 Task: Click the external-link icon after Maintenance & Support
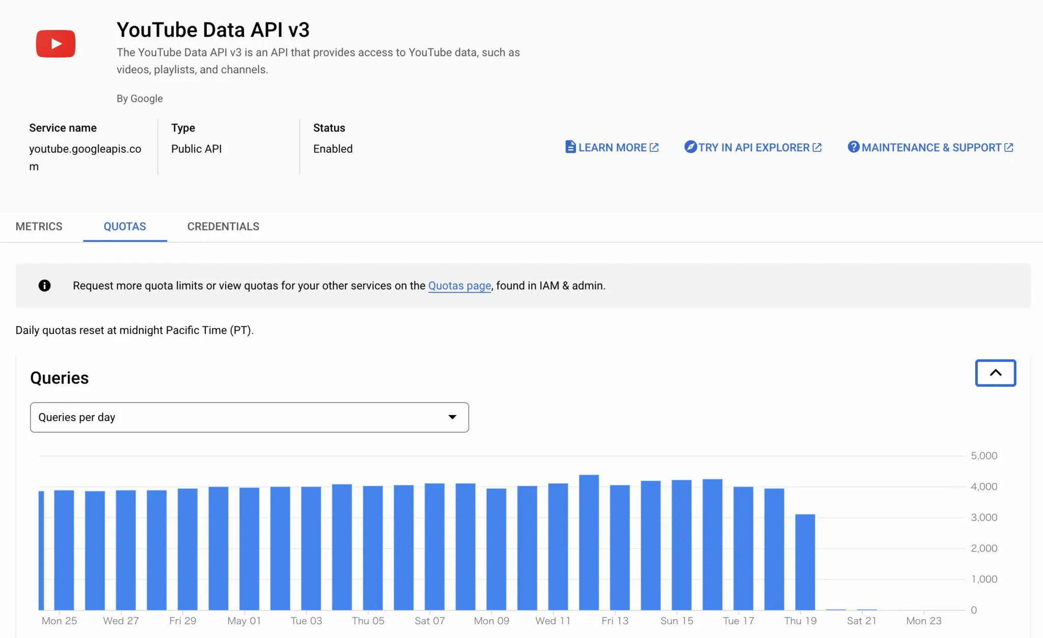1009,148
